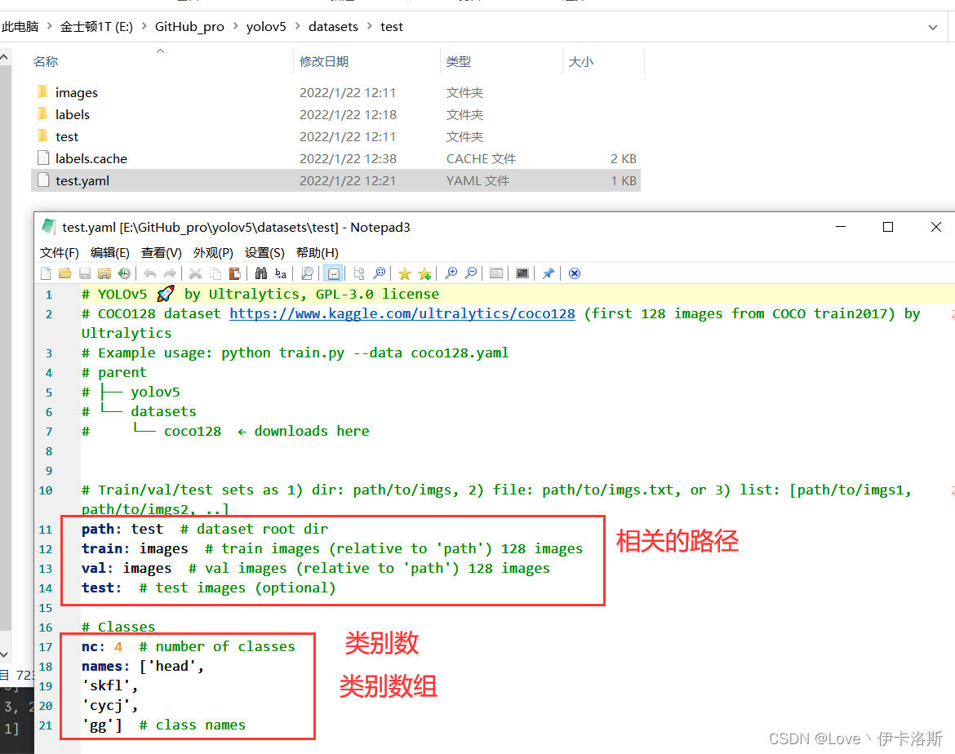Minimize the Notepad3 window
Viewport: 955px width, 754px height.
(x=841, y=227)
